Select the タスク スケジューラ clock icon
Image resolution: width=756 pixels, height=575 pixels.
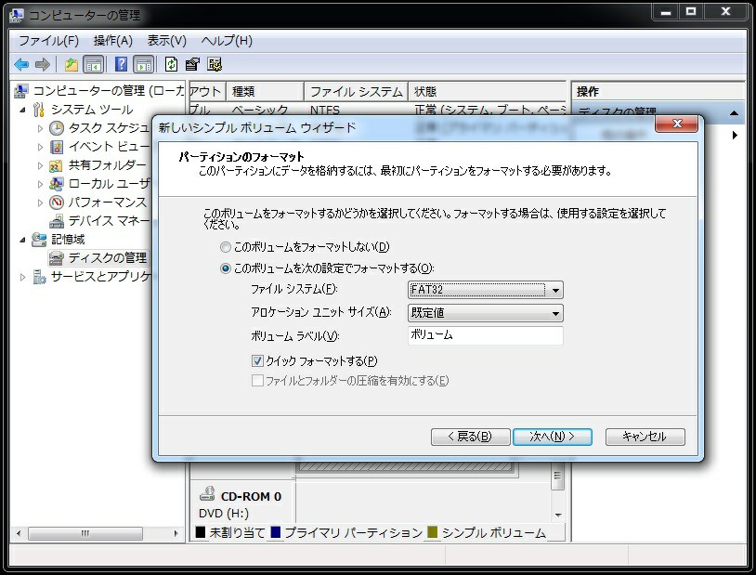[57, 128]
